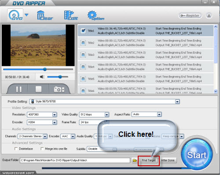
Task: Mute audio using the speaker icon
Action: 42,77
